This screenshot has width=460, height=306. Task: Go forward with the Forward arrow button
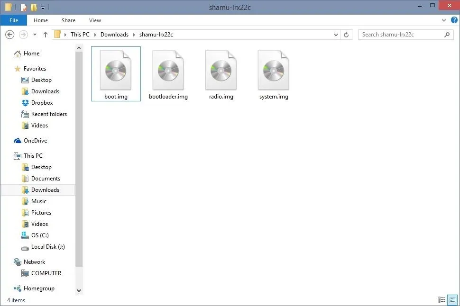pos(23,35)
